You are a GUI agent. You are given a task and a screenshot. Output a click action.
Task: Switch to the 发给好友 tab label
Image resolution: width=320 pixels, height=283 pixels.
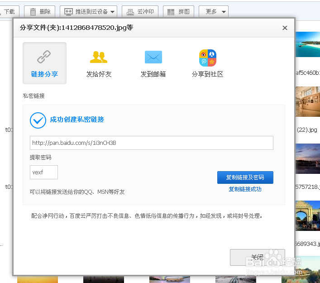point(99,74)
